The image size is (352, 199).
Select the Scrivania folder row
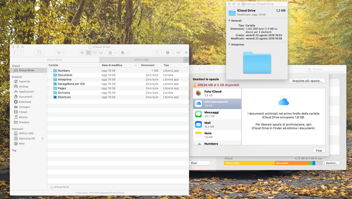click(x=118, y=93)
